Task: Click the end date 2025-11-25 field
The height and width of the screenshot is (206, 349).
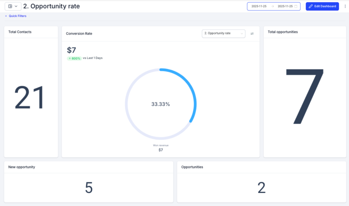Action: tap(284, 6)
